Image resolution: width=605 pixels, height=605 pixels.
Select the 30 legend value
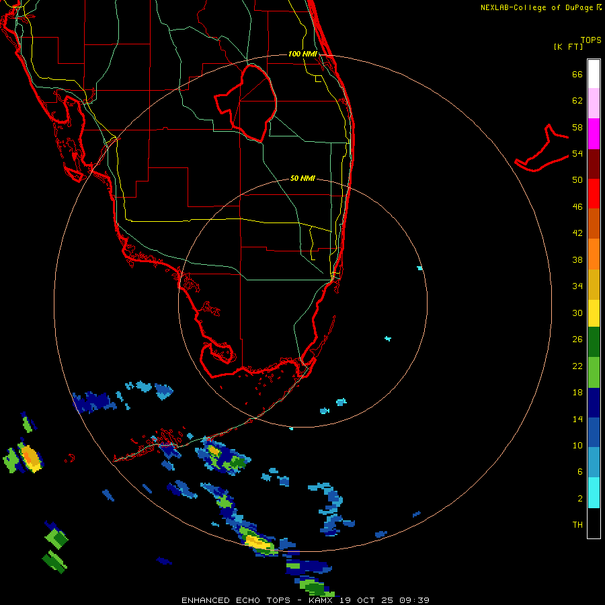pyautogui.click(x=577, y=313)
